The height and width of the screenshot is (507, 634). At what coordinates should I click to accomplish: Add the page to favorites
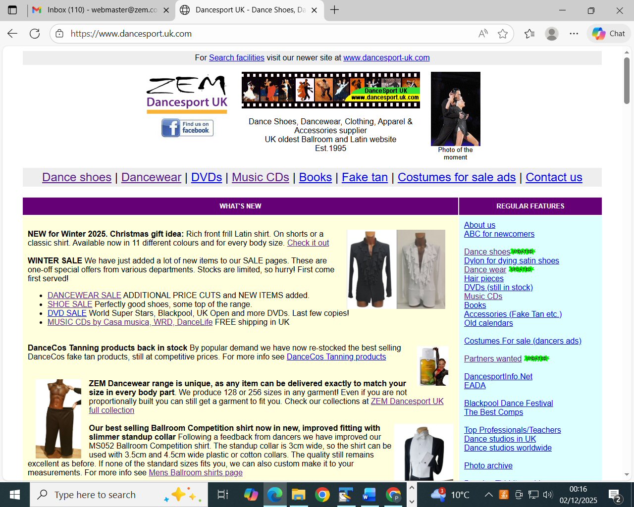pos(503,33)
